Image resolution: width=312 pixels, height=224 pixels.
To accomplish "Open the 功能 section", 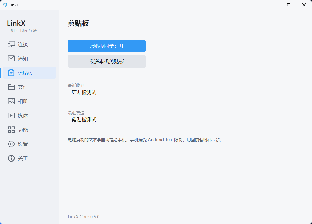I will point(29,130).
